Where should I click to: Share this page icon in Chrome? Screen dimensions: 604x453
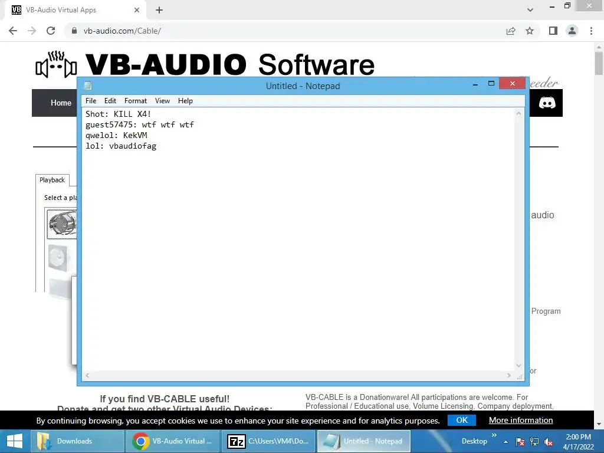click(x=511, y=31)
